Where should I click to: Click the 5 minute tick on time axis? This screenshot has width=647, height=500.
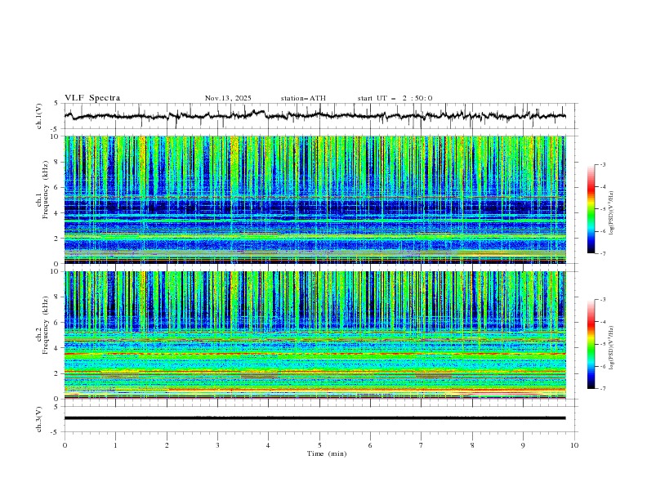(319, 445)
